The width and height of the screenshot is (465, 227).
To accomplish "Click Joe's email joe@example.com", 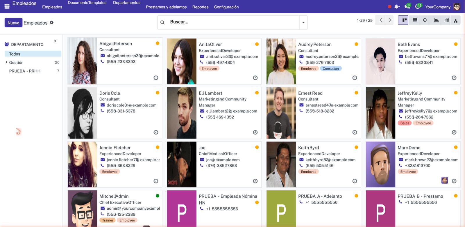I will [223, 160].
